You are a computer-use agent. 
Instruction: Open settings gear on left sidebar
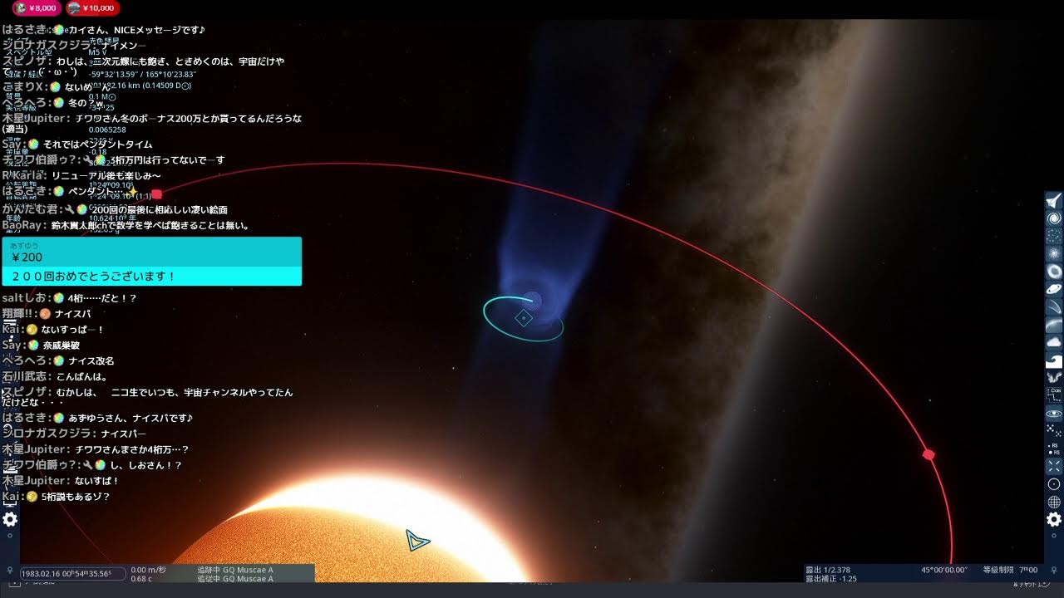click(x=10, y=520)
